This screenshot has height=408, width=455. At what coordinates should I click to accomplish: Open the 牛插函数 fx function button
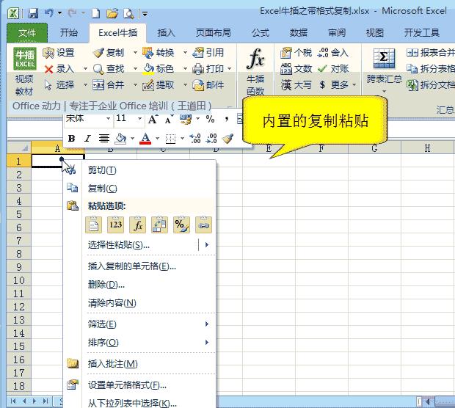(x=255, y=71)
